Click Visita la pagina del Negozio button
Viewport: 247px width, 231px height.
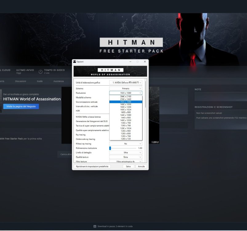click(x=21, y=107)
